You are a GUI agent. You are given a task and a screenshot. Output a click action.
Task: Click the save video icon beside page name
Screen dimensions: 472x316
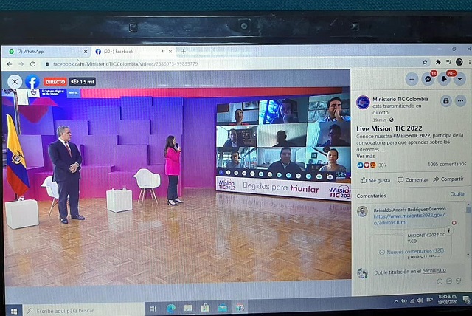(446, 101)
